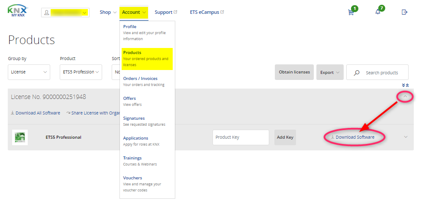This screenshot has height=207, width=422.
Task: Click Share License with Organization link
Action: pyautogui.click(x=93, y=113)
